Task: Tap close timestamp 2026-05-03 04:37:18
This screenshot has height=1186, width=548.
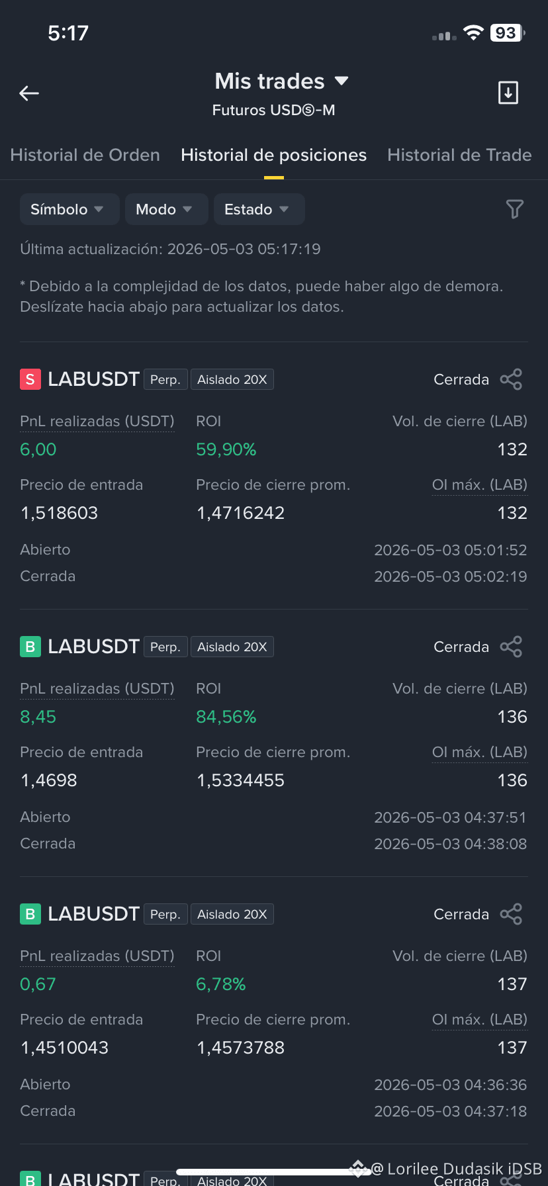Action: (451, 1111)
